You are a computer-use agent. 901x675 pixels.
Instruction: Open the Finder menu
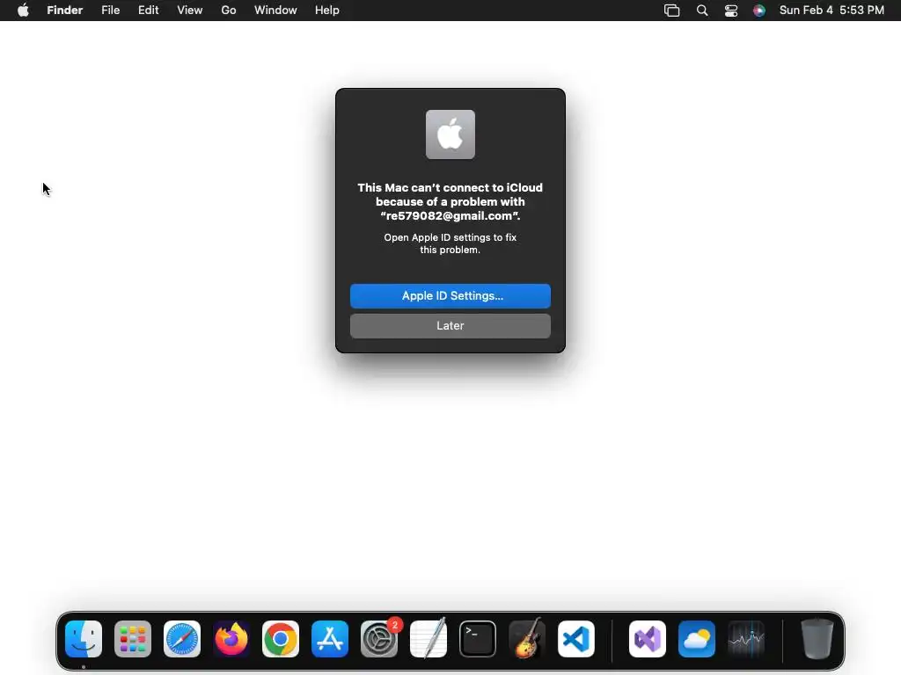[65, 11]
